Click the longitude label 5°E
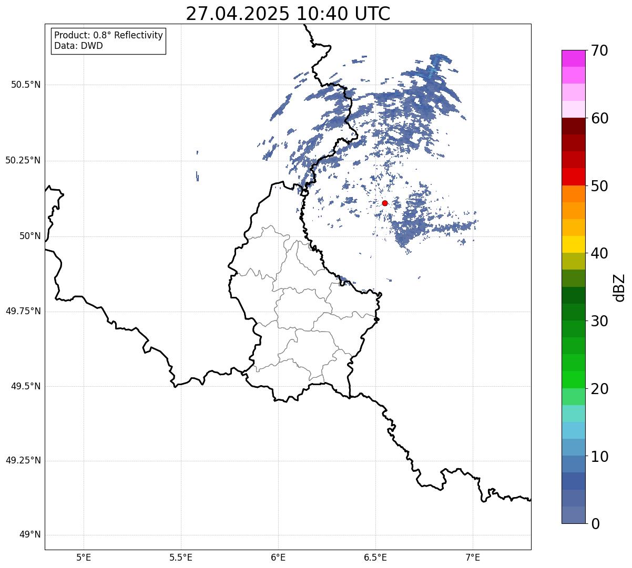Screen dimensions: 632x568 tap(84, 557)
